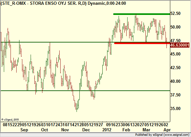This screenshot has height=137, width=191.
Task: Click the 52.50 price axis label
Action: coord(175,13)
